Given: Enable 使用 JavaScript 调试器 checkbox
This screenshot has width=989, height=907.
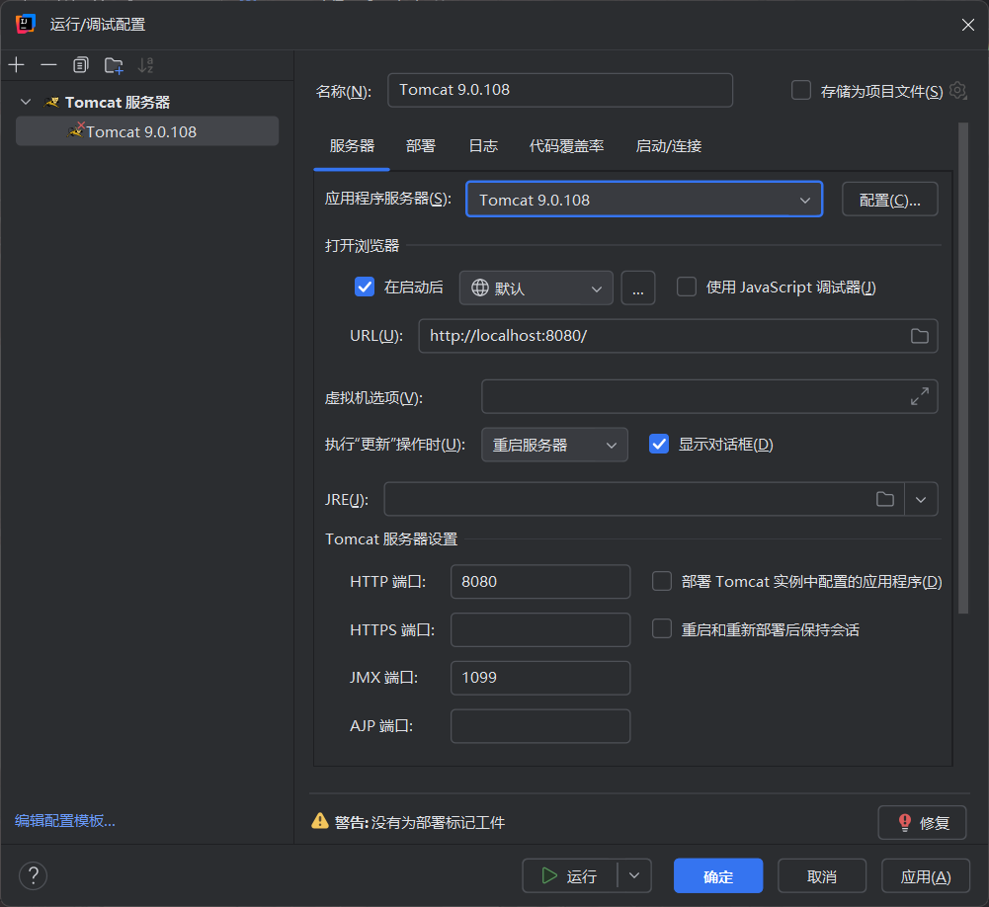Looking at the screenshot, I should [x=687, y=287].
